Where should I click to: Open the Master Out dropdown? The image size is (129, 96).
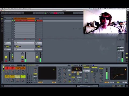point(121,51)
